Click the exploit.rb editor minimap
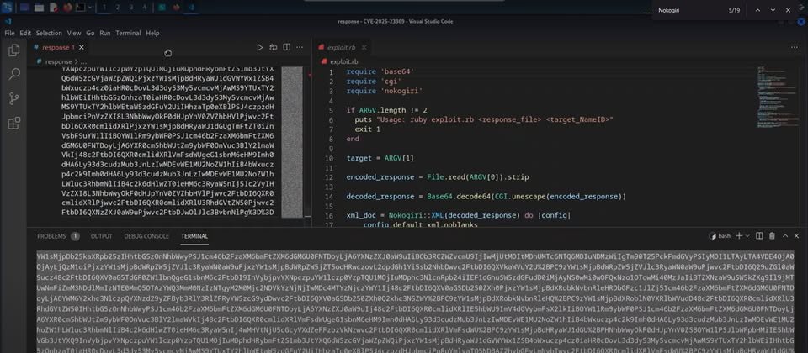The width and height of the screenshot is (808, 353). click(x=777, y=97)
